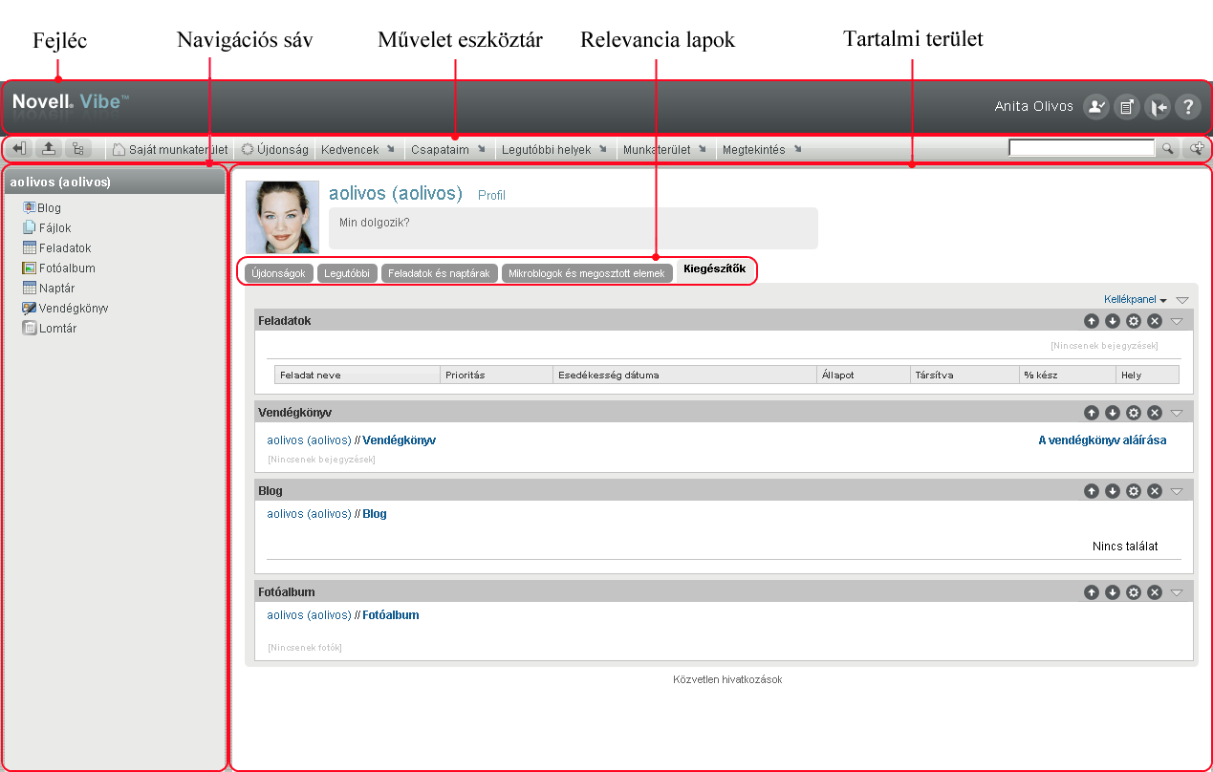The image size is (1213, 772).
Task: Open the bold Blog link in accessory
Action: 375,513
